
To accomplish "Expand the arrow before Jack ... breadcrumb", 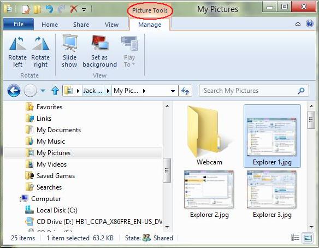I will point(78,91).
